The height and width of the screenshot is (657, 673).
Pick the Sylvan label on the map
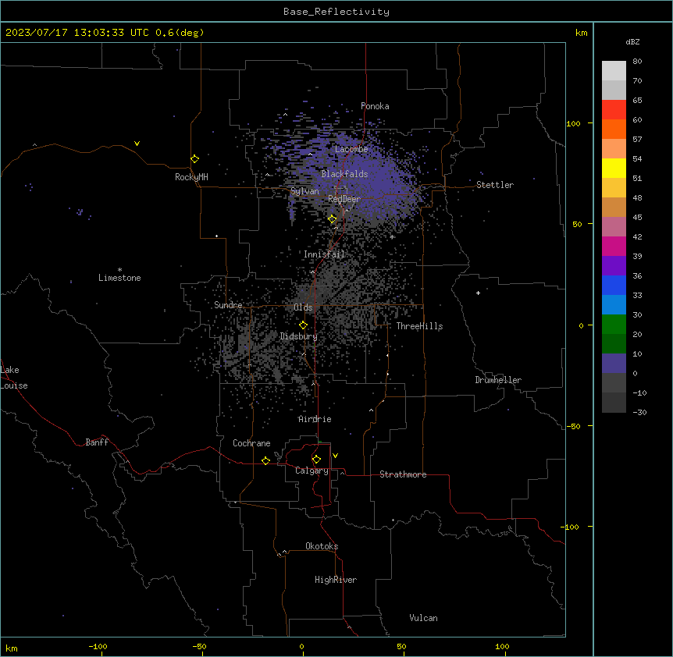click(304, 191)
